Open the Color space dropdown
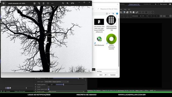Screen dimensions: 172x97 56,82
